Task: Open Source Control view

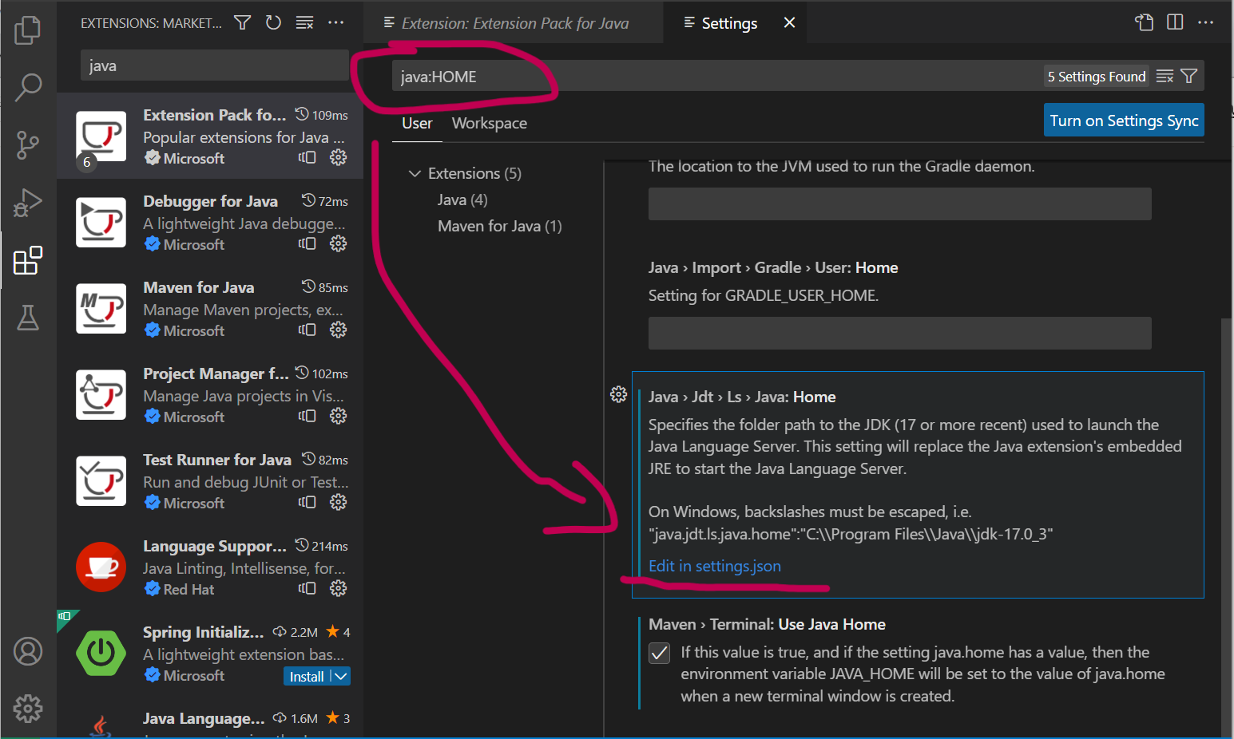Action: click(28, 145)
